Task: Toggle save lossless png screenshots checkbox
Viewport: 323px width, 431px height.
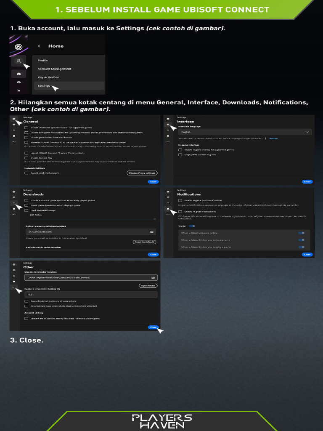Action: pyautogui.click(x=26, y=301)
